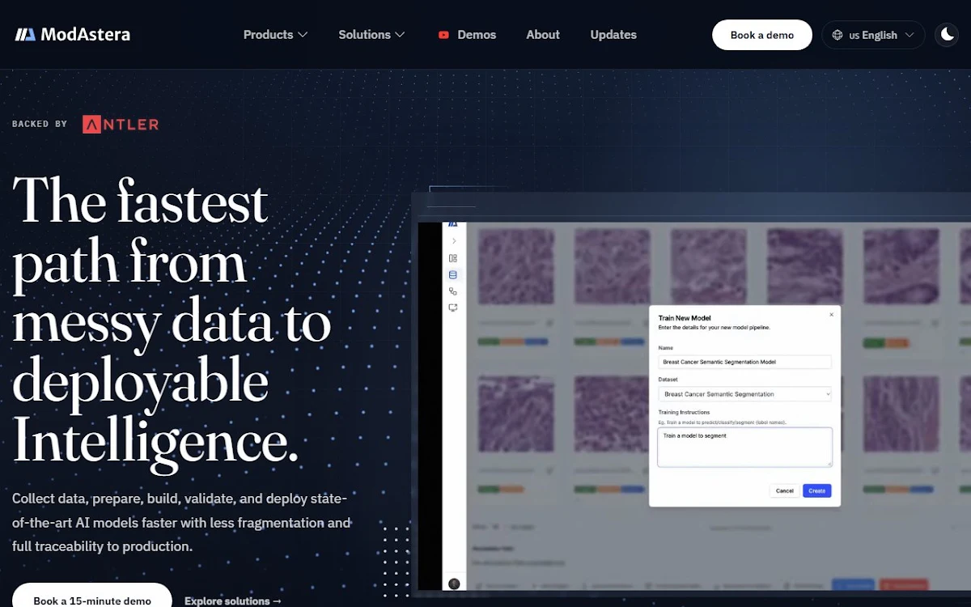Click the user avatar at the demo sidebar bottom
971x607 pixels.
pyautogui.click(x=454, y=584)
